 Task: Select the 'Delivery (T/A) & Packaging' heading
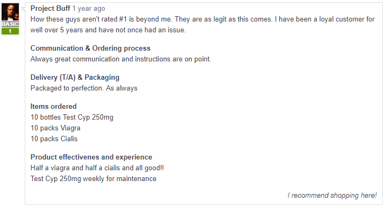pos(75,78)
